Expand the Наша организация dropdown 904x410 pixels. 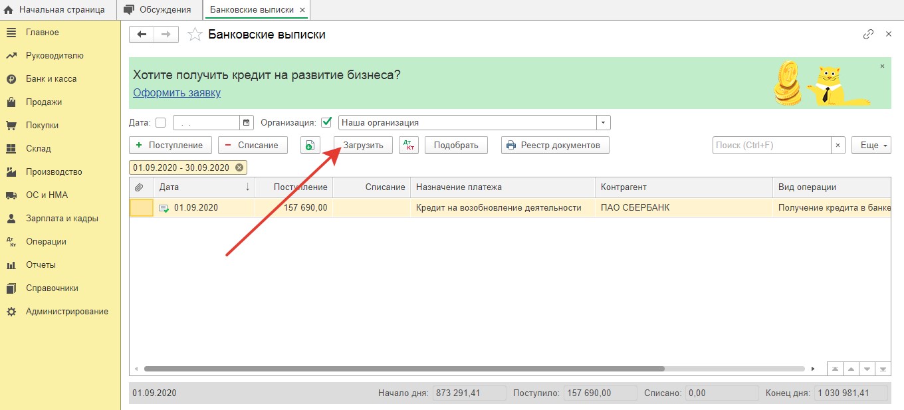604,123
